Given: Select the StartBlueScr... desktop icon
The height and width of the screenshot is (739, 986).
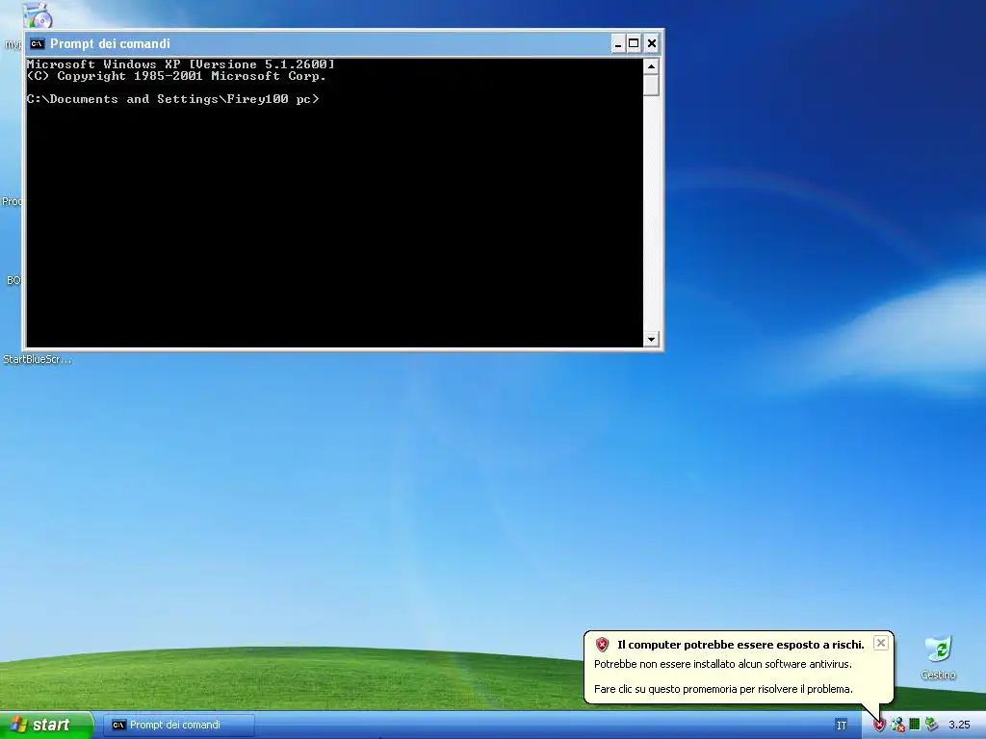Looking at the screenshot, I should 38,360.
